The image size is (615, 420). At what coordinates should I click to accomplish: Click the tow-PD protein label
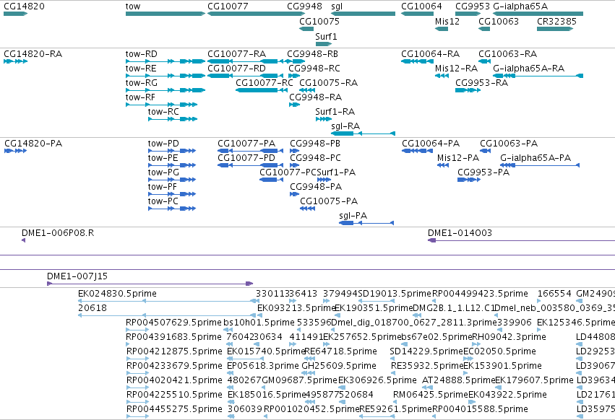(163, 144)
